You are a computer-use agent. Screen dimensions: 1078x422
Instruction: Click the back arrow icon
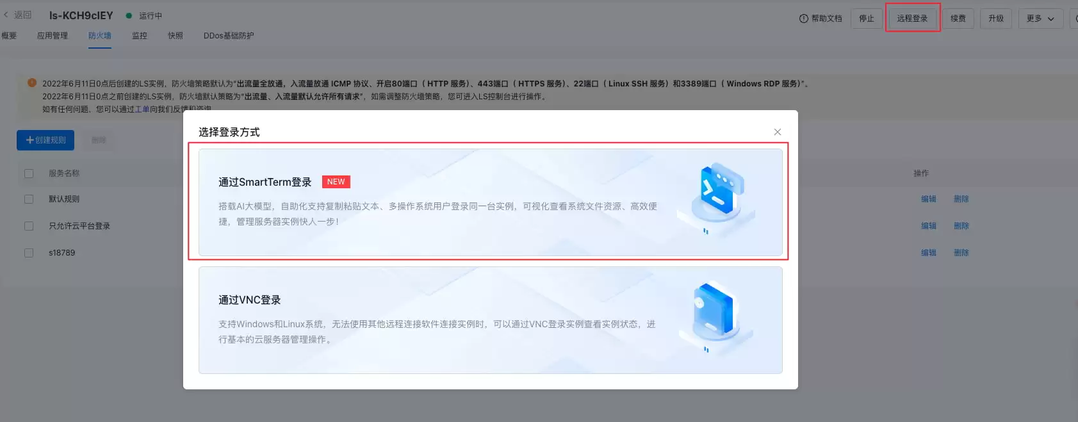[6, 15]
